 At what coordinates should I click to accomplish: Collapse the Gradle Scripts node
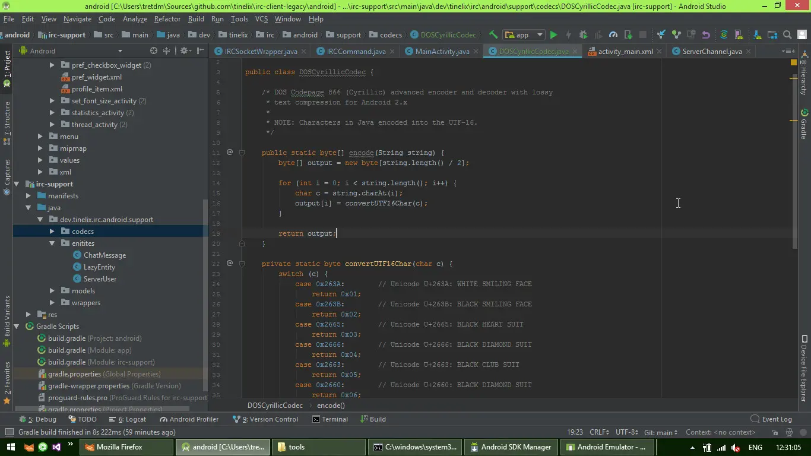pyautogui.click(x=17, y=327)
